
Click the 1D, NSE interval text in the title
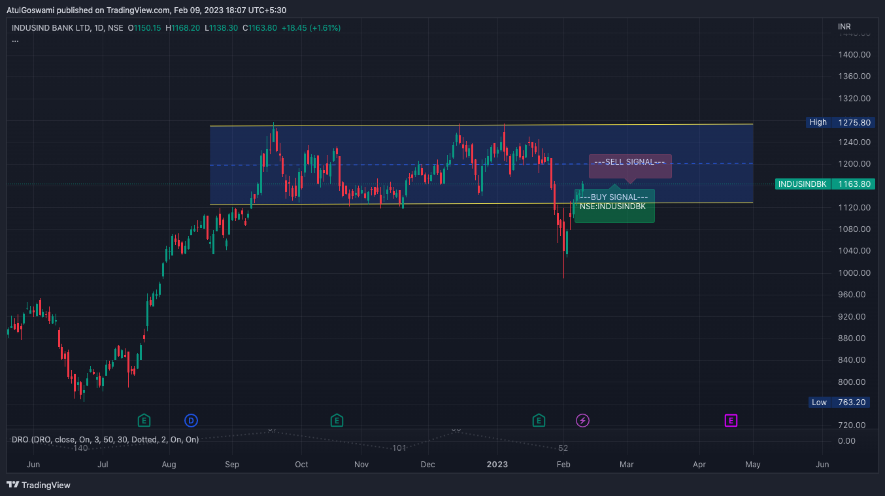coord(110,28)
